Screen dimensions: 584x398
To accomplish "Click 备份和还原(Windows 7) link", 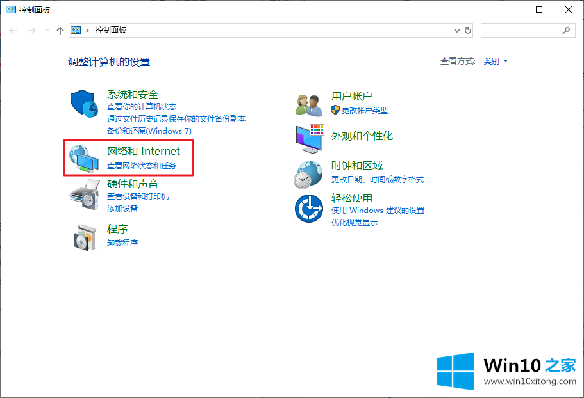I will [x=149, y=131].
